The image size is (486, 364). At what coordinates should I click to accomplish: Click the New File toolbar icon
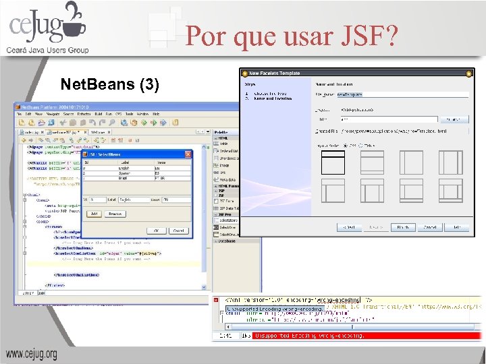pyautogui.click(x=22, y=123)
